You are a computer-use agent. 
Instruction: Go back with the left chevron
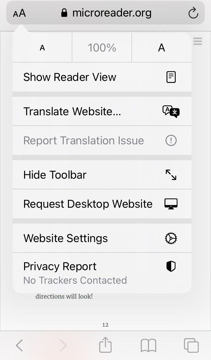point(19,345)
